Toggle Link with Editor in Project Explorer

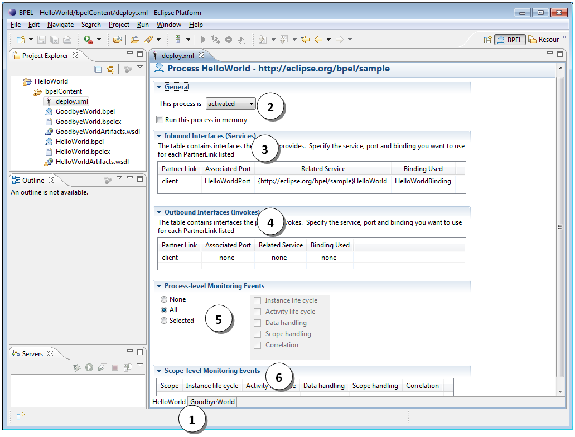110,69
